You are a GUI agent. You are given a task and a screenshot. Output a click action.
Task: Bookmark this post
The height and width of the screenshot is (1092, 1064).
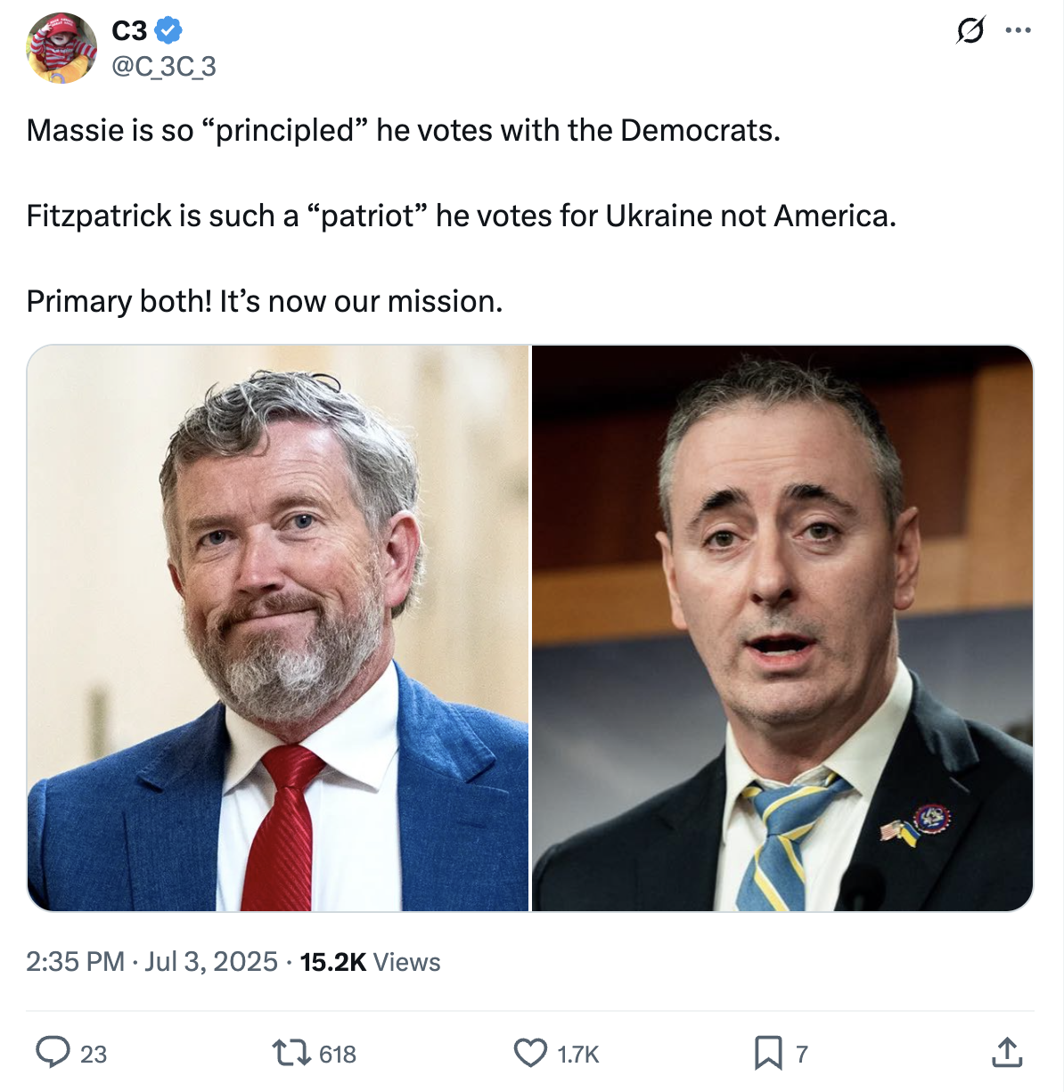[x=768, y=1053]
